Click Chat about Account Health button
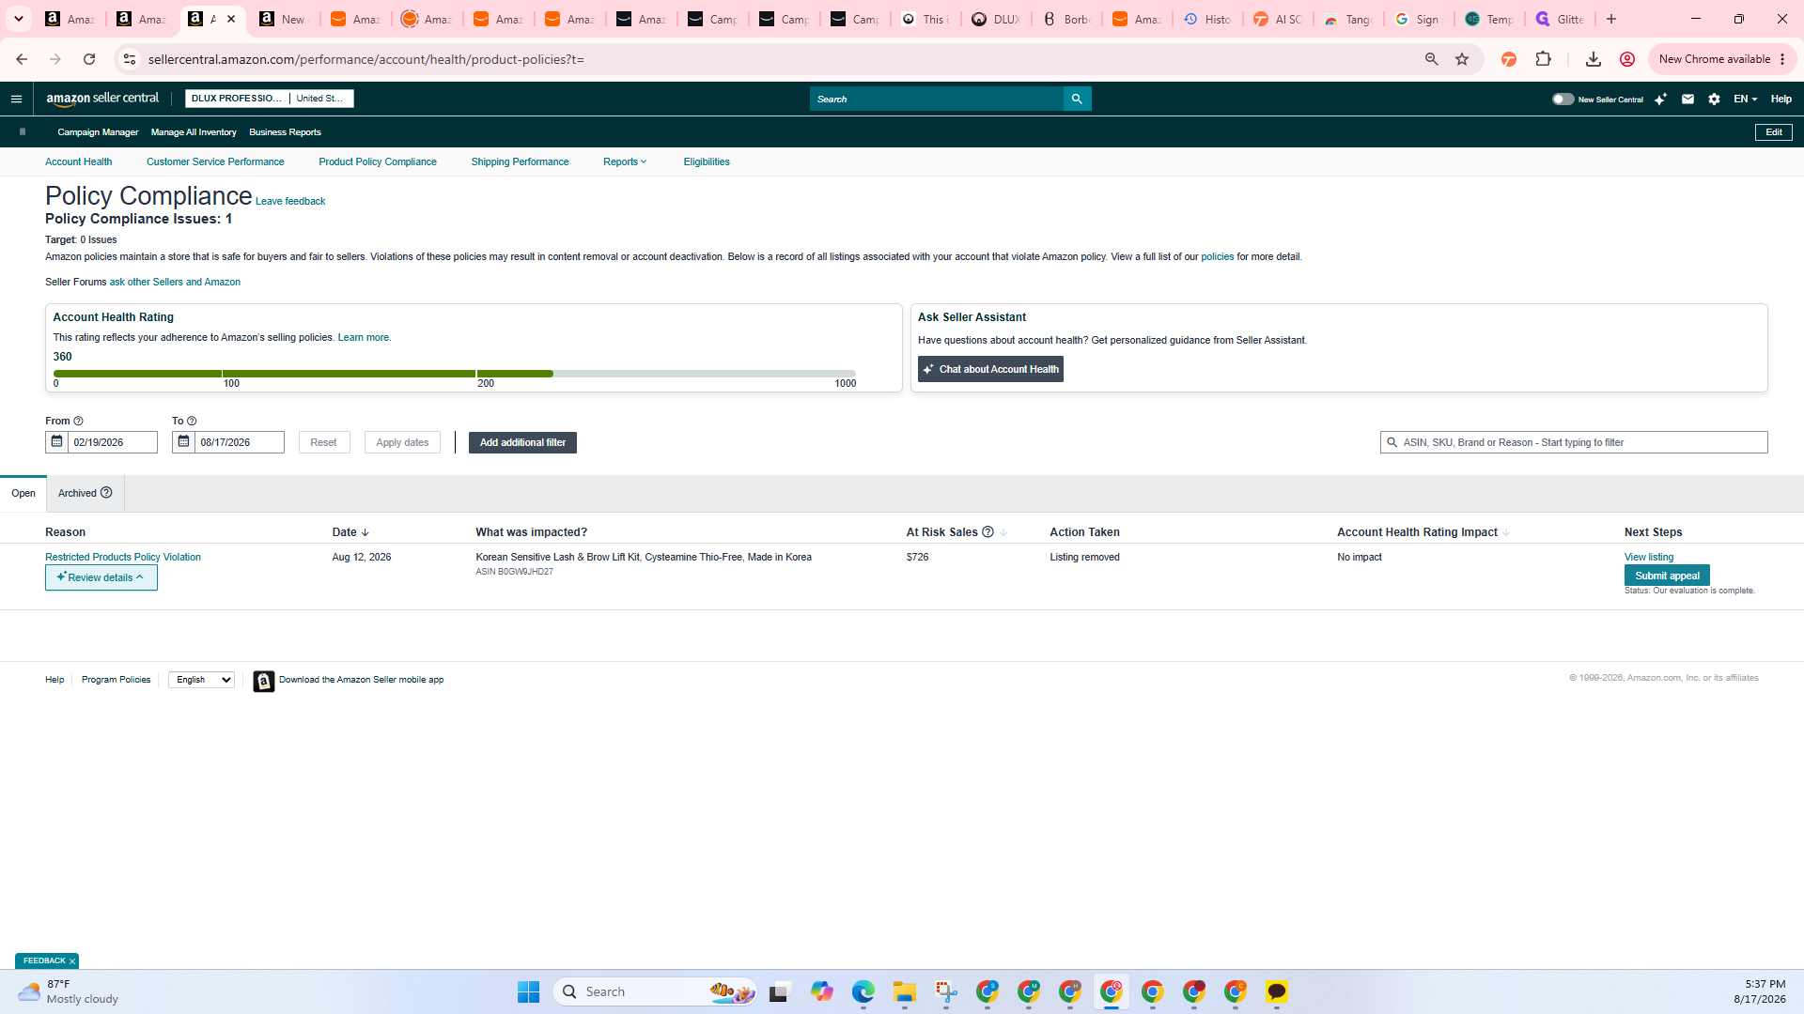The height and width of the screenshot is (1014, 1804). [990, 369]
